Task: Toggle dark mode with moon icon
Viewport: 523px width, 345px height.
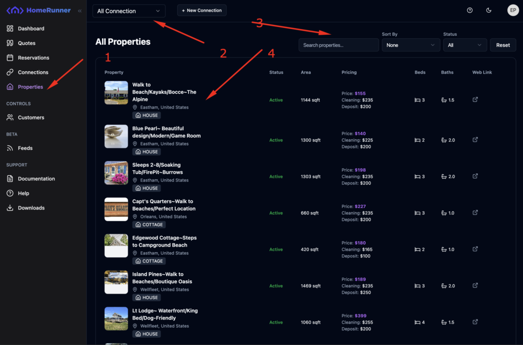Action: pos(489,11)
